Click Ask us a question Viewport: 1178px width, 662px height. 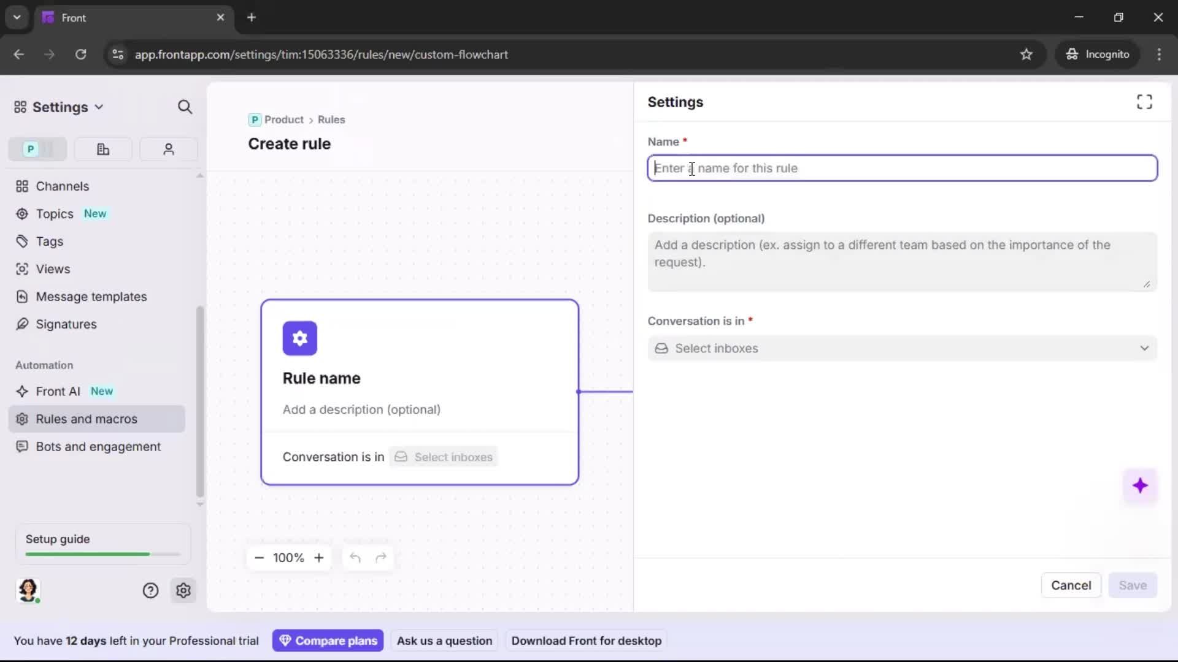pos(444,641)
